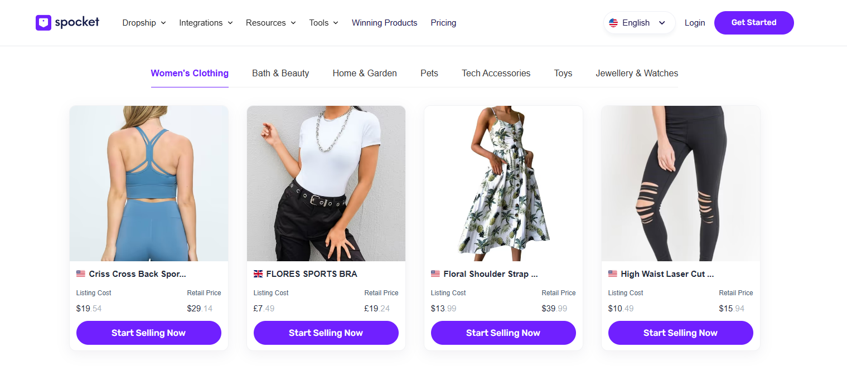Switch to the Bath & Beauty tab

pos(280,73)
